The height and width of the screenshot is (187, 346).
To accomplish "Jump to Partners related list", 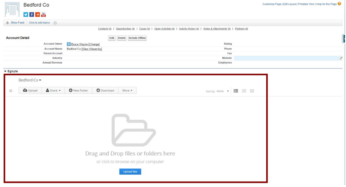I will 241,29.
